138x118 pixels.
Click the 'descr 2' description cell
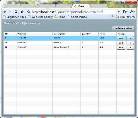(66, 42)
